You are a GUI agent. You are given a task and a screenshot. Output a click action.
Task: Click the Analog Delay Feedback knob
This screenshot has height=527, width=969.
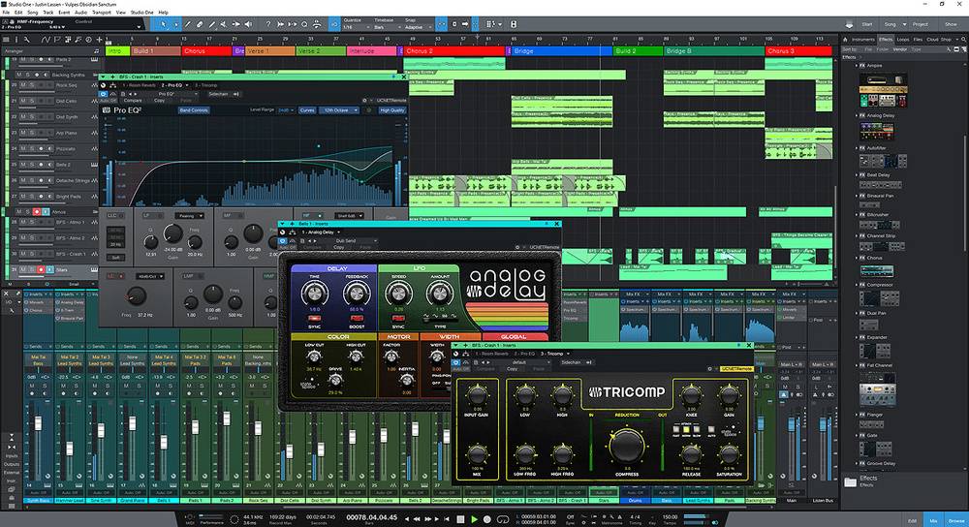point(356,292)
